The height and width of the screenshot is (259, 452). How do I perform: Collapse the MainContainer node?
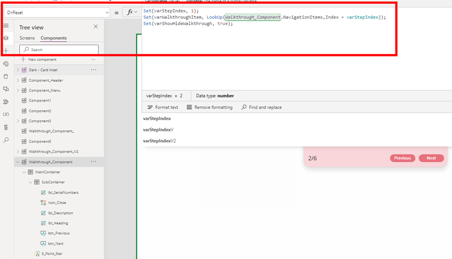tap(24, 172)
